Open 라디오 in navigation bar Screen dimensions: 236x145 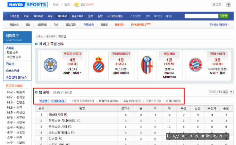(169, 16)
